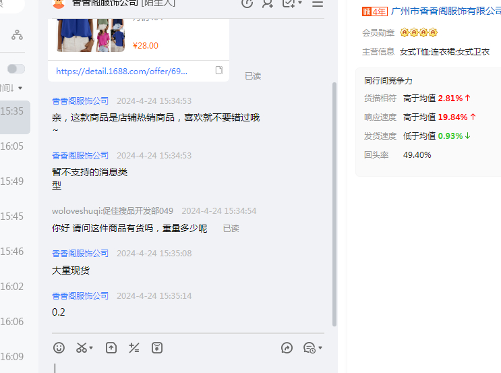Screen dimensions: 501x373
Task: Click message 你好 请问这件商品有货吗
Action: 129,228
